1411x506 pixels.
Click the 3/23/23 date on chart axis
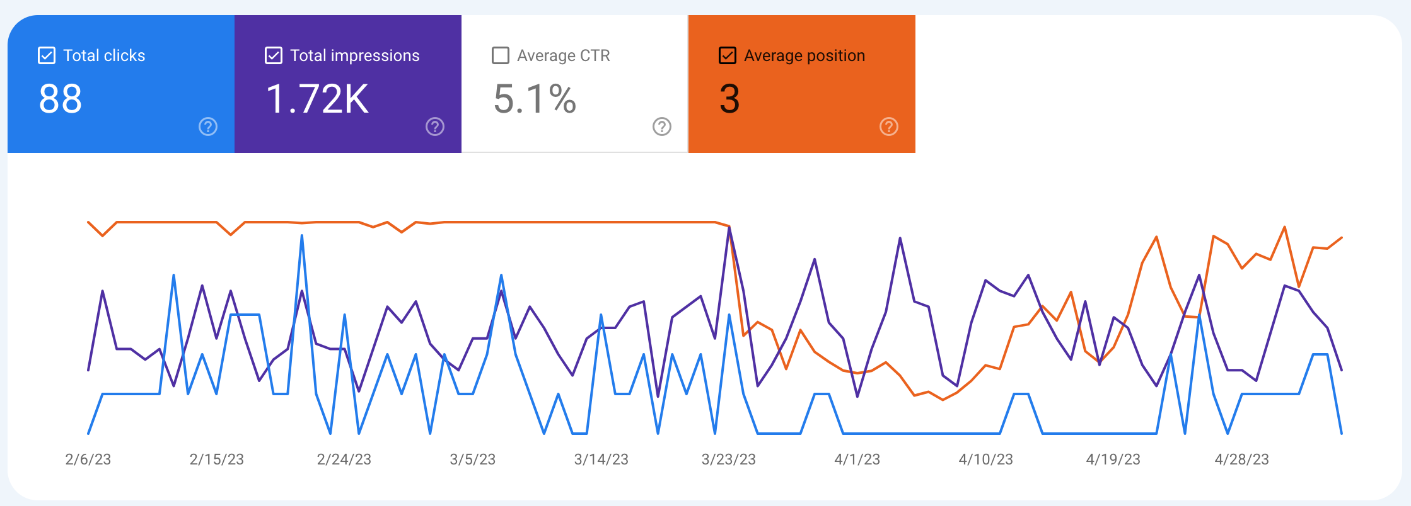tap(728, 459)
